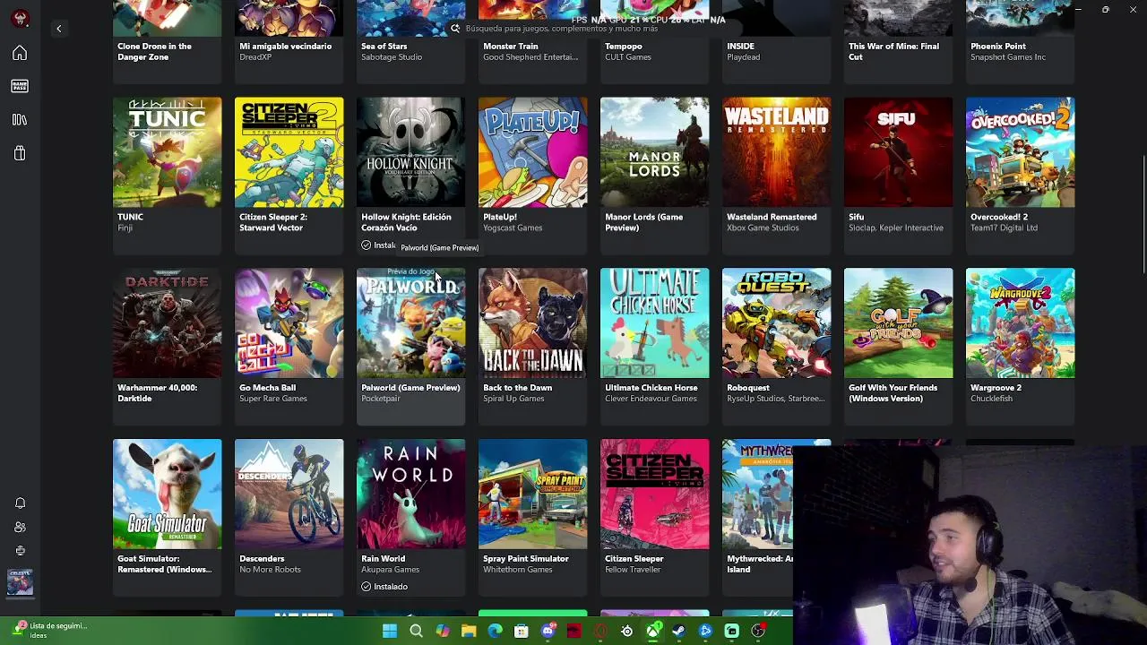The image size is (1147, 645).
Task: Open the Palworld cover art
Action: 410,322
